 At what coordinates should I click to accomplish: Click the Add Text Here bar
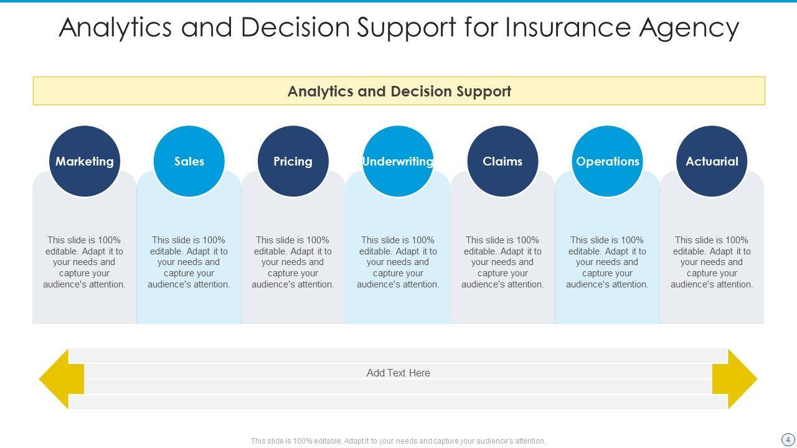(398, 373)
